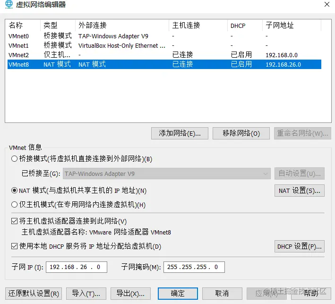Click the 192.168.26.0 subnet address cell
The image size is (335, 304).
pyautogui.click(x=283, y=65)
